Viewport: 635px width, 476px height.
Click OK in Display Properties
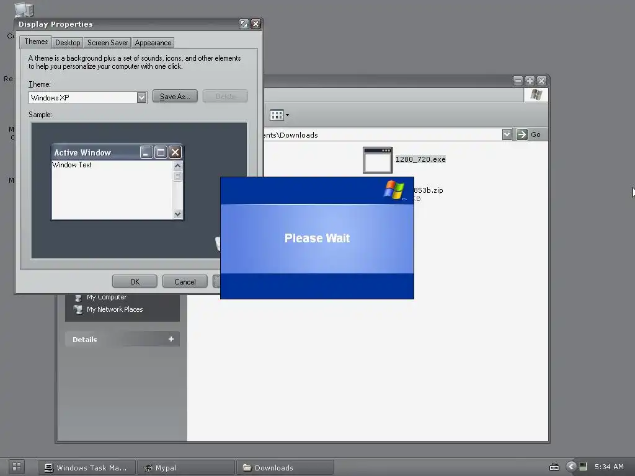135,281
